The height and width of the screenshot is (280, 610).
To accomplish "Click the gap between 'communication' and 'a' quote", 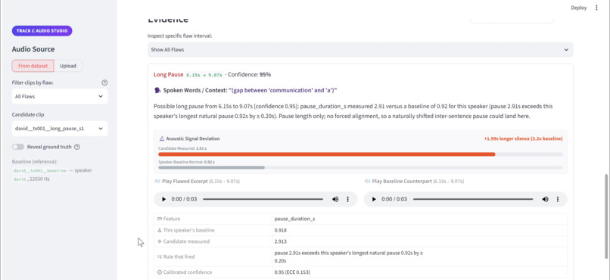I will click(283, 90).
